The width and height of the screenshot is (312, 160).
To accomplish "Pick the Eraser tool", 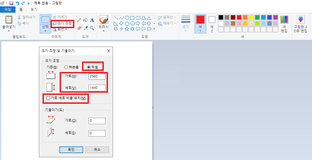I will pyautogui.click(x=79, y=28).
